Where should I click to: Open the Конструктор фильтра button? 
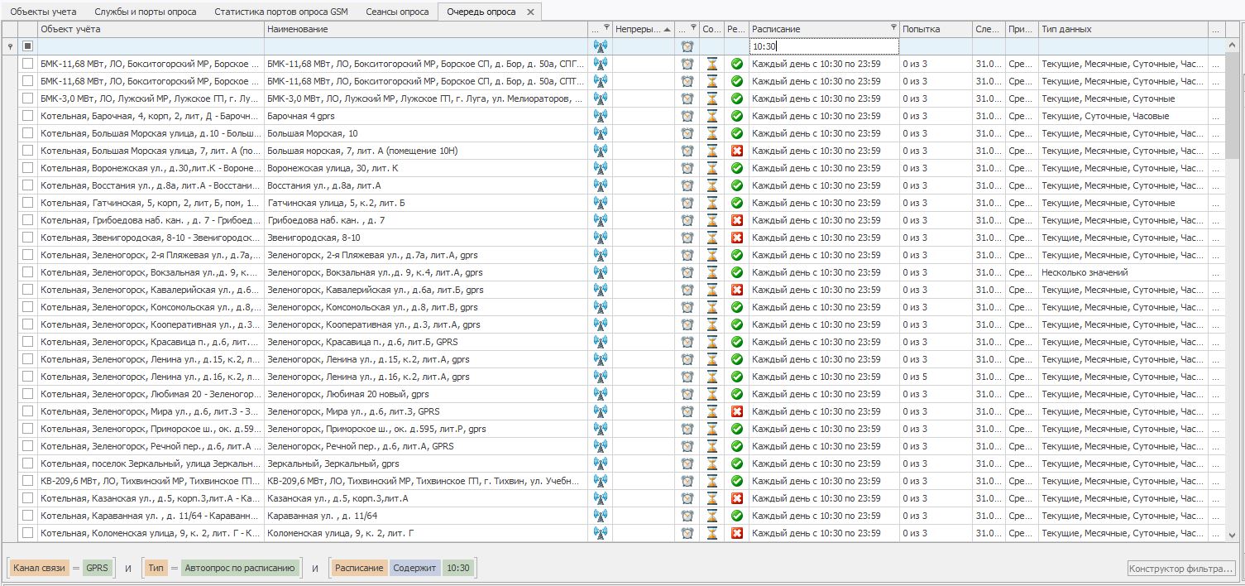[1181, 569]
